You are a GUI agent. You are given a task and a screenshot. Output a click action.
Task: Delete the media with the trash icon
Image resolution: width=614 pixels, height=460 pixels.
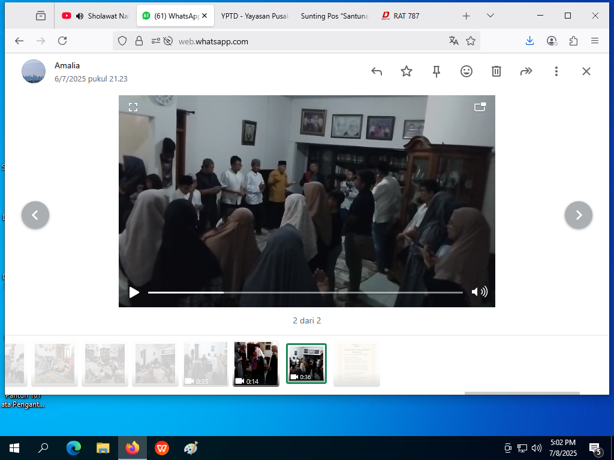point(496,71)
